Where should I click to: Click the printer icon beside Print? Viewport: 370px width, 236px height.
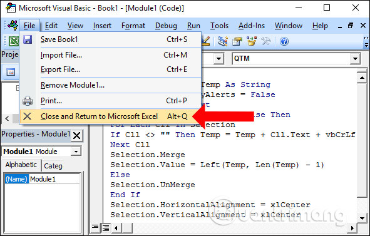pyautogui.click(x=28, y=101)
